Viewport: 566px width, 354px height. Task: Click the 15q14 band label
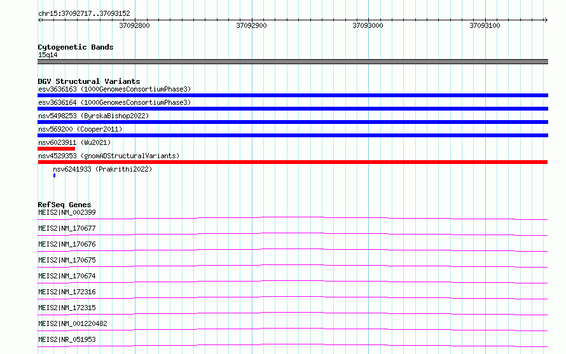coord(48,55)
